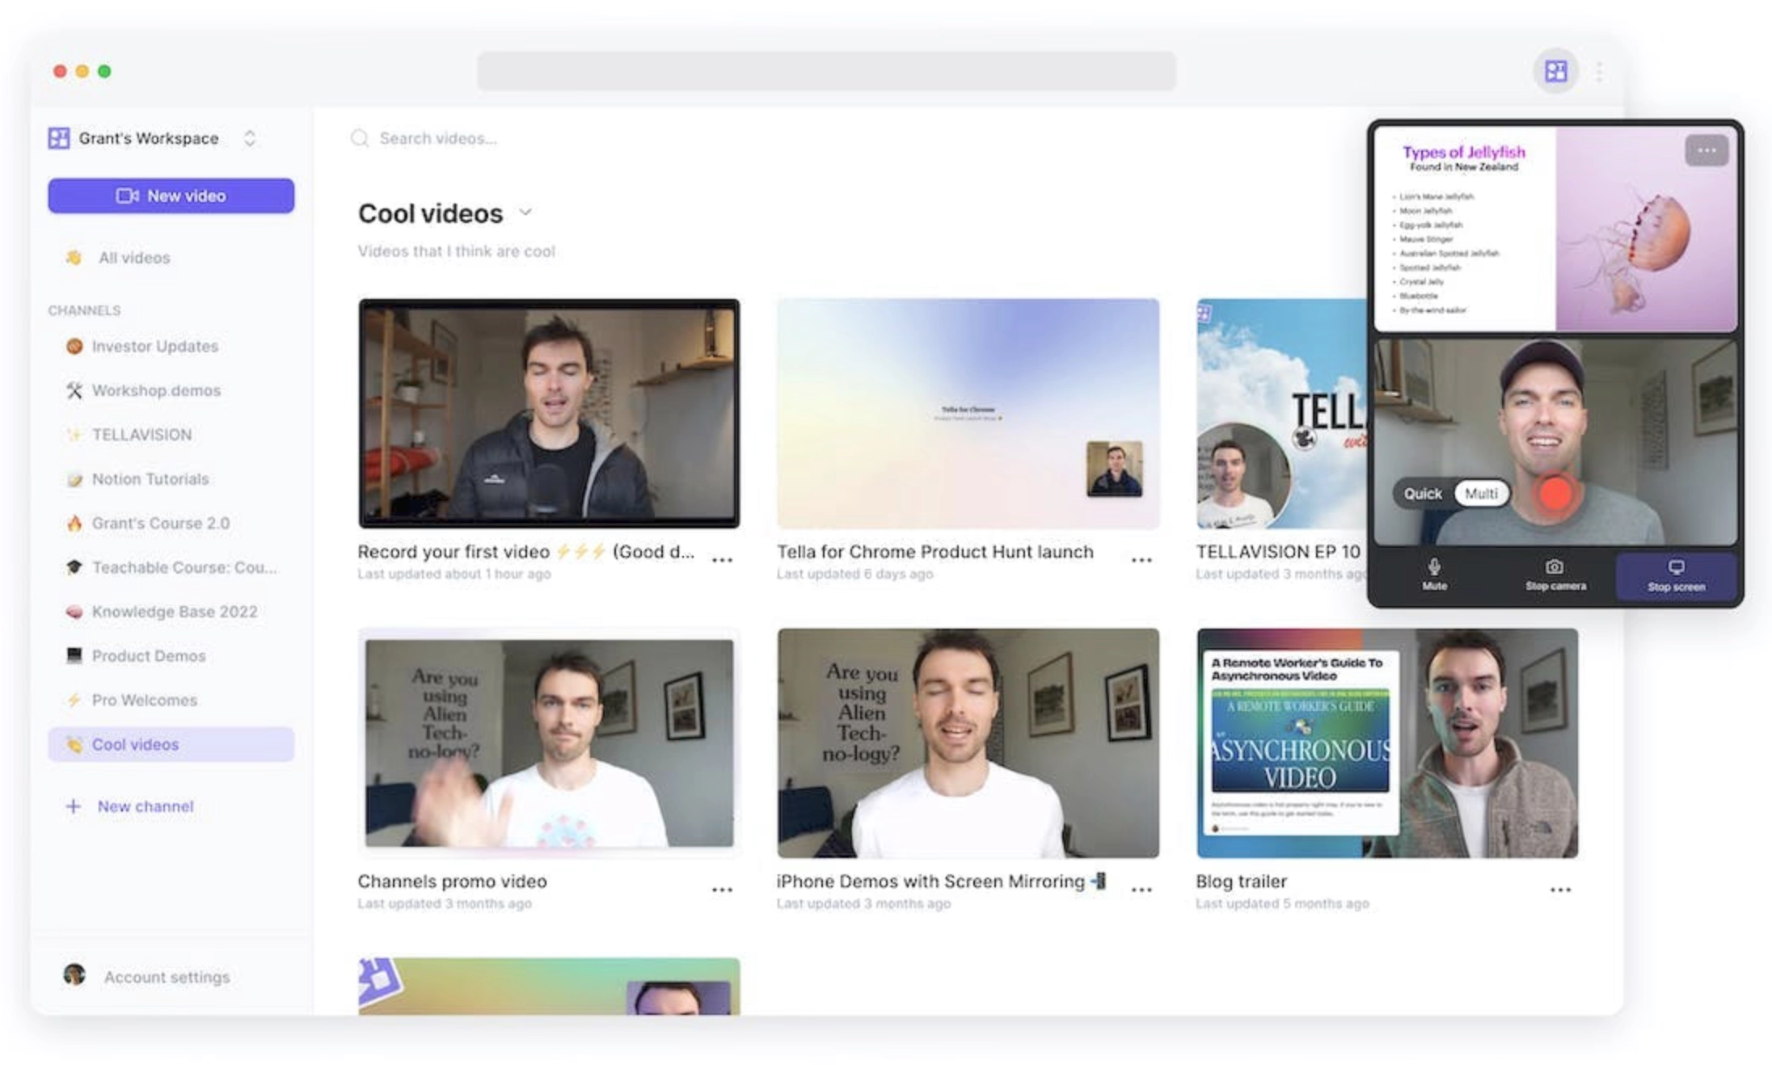
Task: Click the magnifier icon in search bar
Action: click(x=360, y=138)
